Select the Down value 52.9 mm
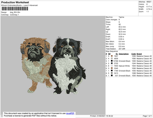 pyautogui.click(x=122, y=34)
